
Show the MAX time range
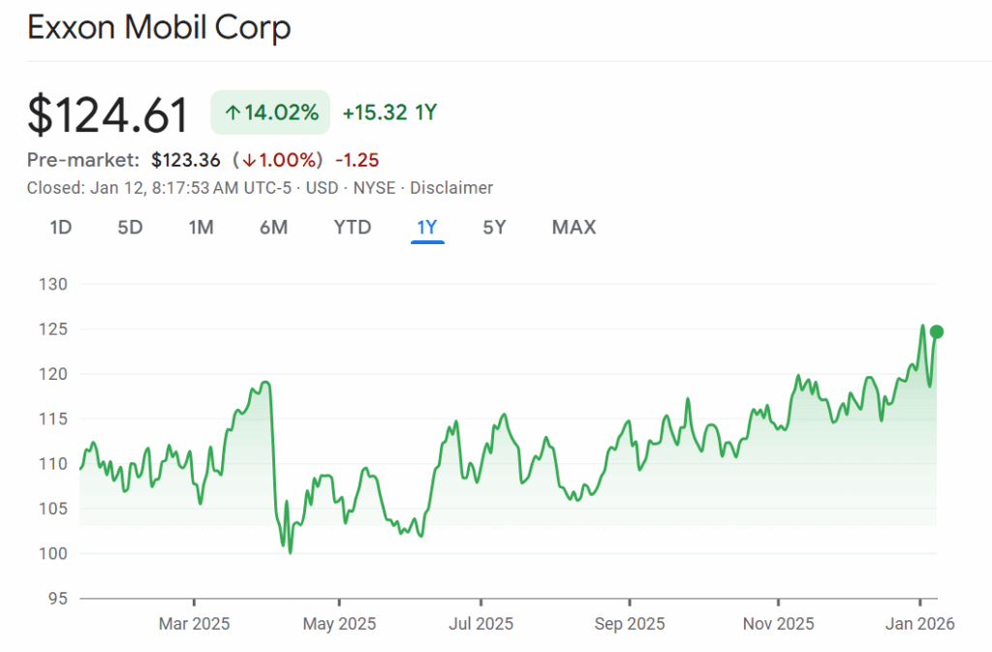573,228
